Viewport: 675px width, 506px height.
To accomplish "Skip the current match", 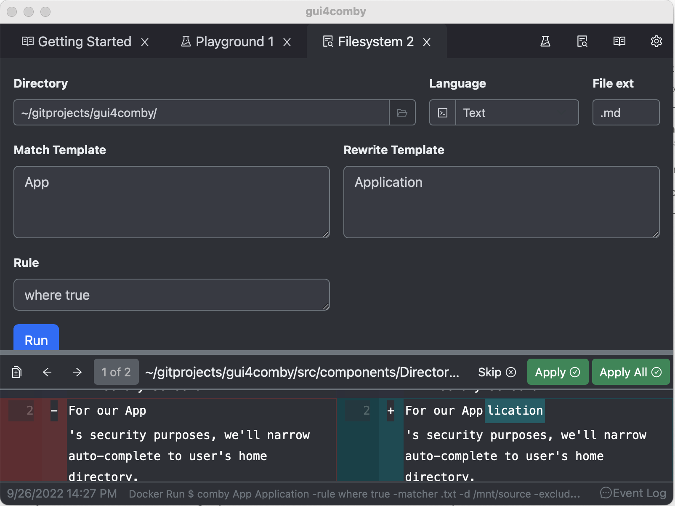I will click(x=497, y=372).
